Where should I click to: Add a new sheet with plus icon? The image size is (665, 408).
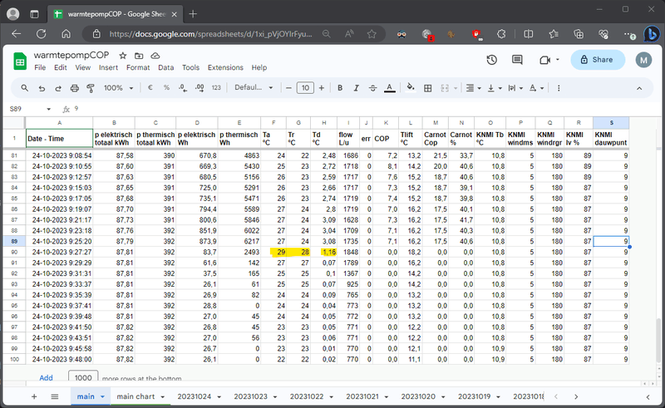(34, 397)
